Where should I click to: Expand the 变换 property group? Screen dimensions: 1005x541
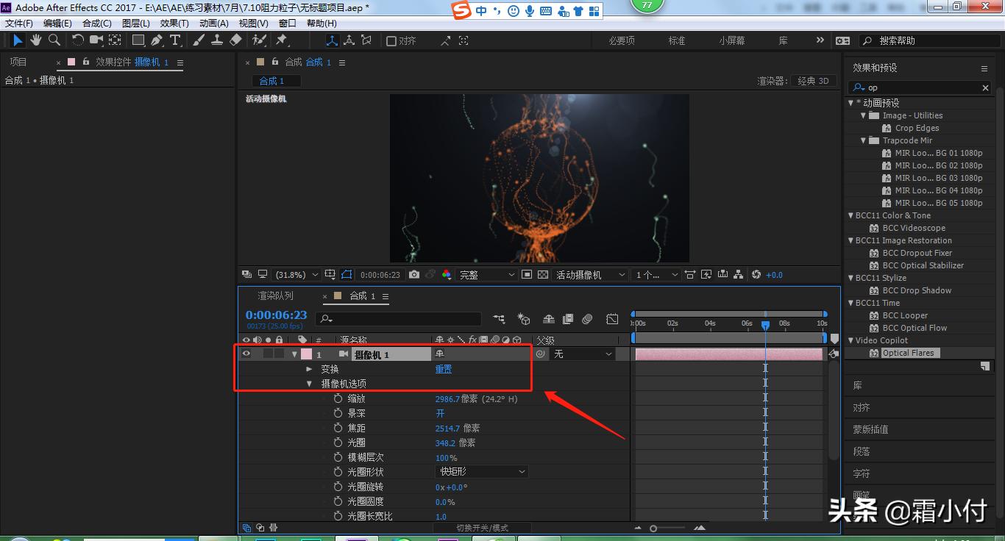pyautogui.click(x=309, y=369)
